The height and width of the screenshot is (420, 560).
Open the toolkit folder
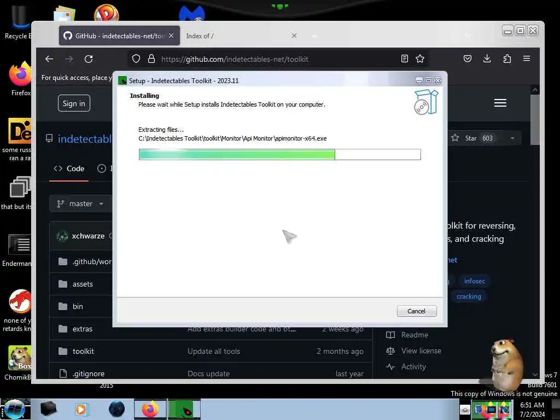[83, 352]
